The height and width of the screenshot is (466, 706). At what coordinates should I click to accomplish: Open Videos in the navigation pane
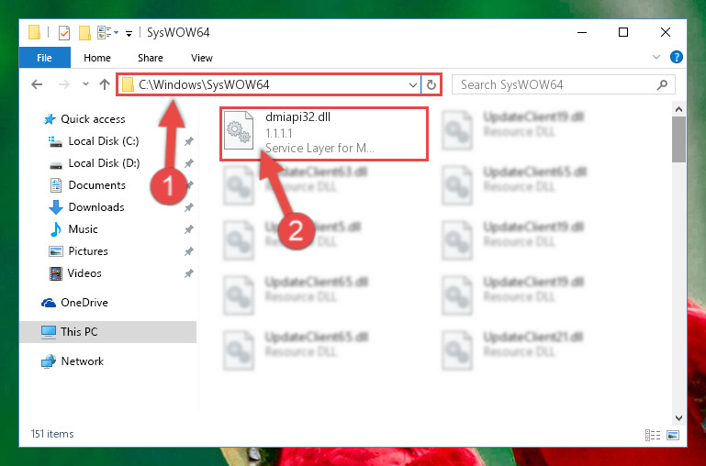(75, 273)
